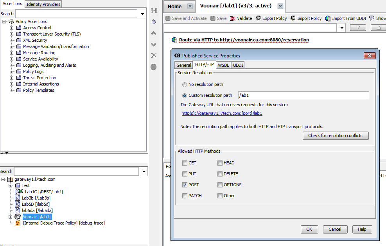This screenshot has width=386, height=246.
Task: Click the delete assertion X icon
Action: (153, 55)
